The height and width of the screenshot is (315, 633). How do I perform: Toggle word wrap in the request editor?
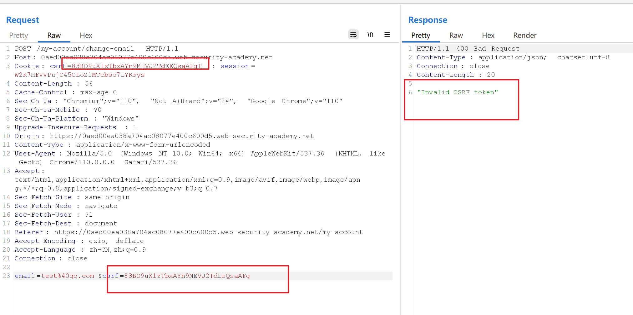(353, 34)
